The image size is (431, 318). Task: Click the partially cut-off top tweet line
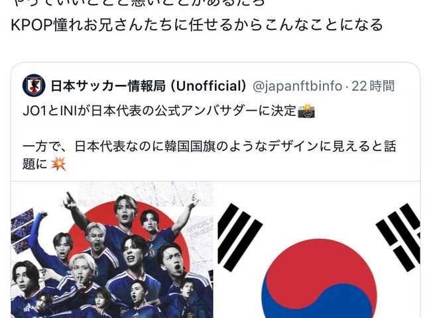(139, 3)
